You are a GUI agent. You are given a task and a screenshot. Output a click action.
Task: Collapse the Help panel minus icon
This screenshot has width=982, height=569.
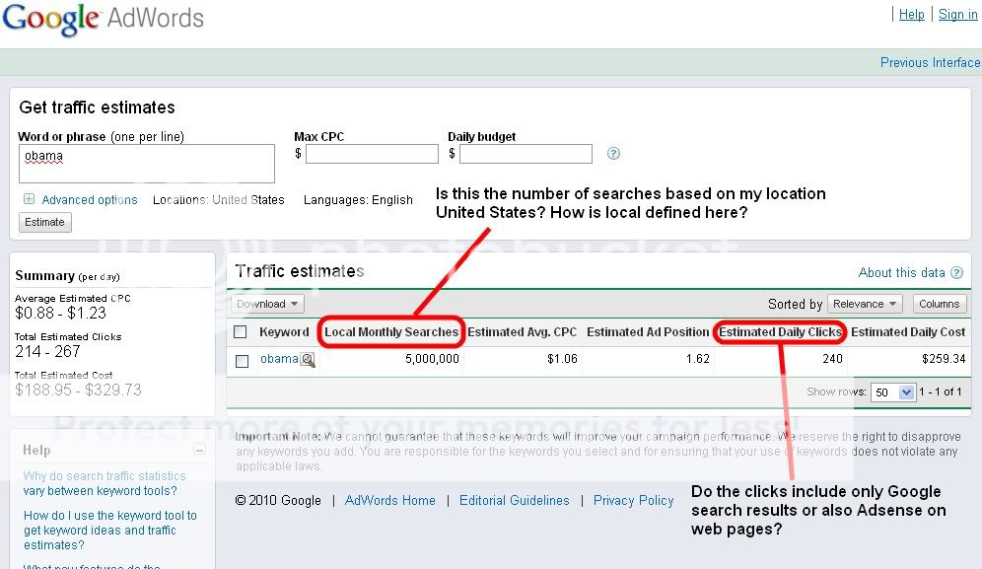pos(199,450)
